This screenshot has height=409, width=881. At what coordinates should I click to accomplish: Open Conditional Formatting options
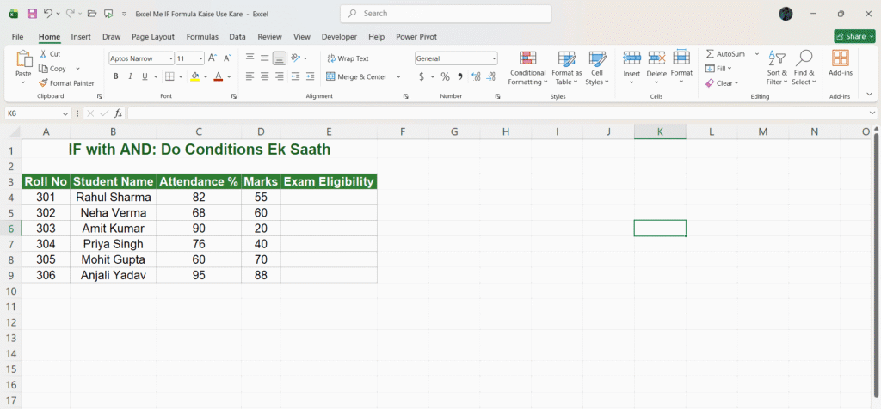pyautogui.click(x=527, y=69)
